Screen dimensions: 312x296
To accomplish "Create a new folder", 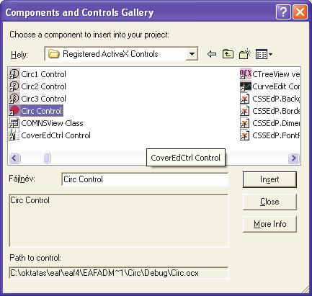I will click(x=245, y=54).
